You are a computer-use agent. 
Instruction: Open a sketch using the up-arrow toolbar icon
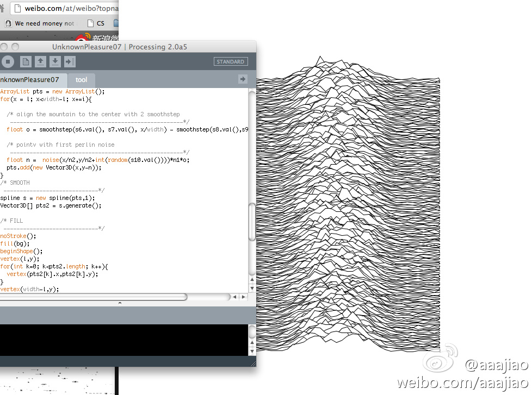[40, 61]
